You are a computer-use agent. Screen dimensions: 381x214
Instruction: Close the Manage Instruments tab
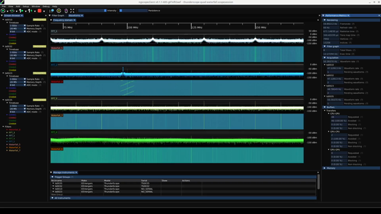(x=76, y=172)
